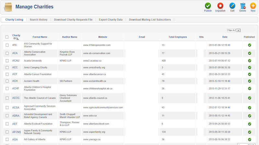The height and width of the screenshot is (145, 259).
Task: Click the New plus icon
Action: [x=253, y=6]
